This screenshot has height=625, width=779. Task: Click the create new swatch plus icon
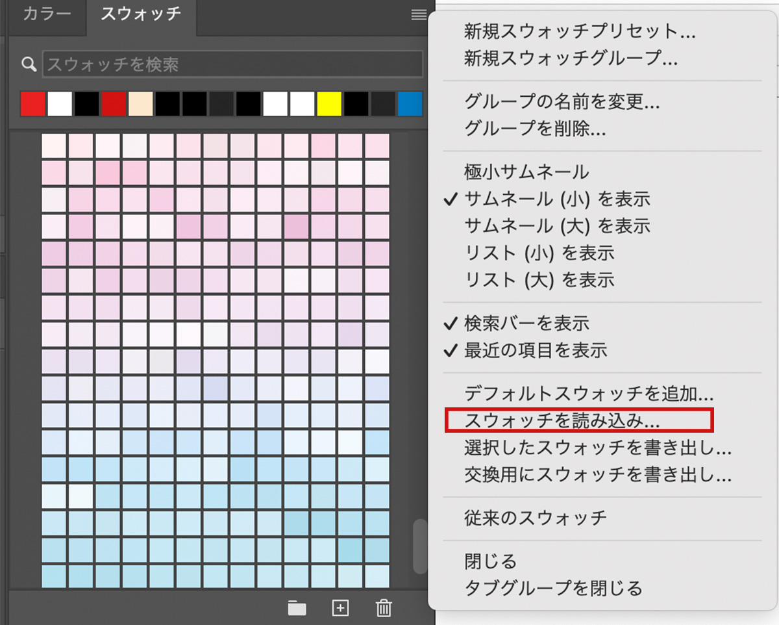click(340, 608)
